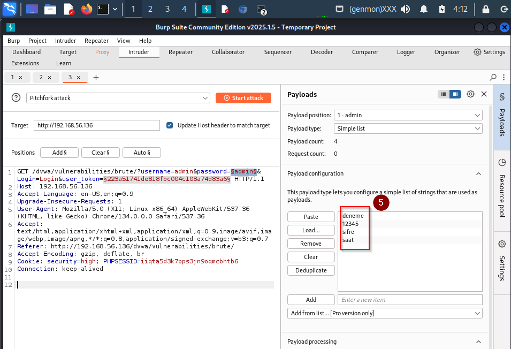Select the Chromium window in taskbar
Screen dimensions: 511x349
pos(243,9)
